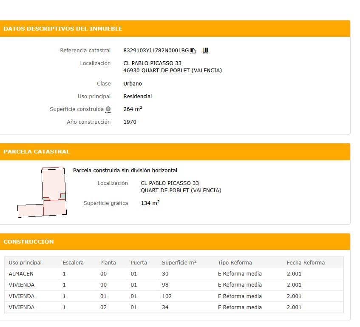Click the Datos Descriptivos del Inmueble header
The width and height of the screenshot is (360, 327).
63,29
